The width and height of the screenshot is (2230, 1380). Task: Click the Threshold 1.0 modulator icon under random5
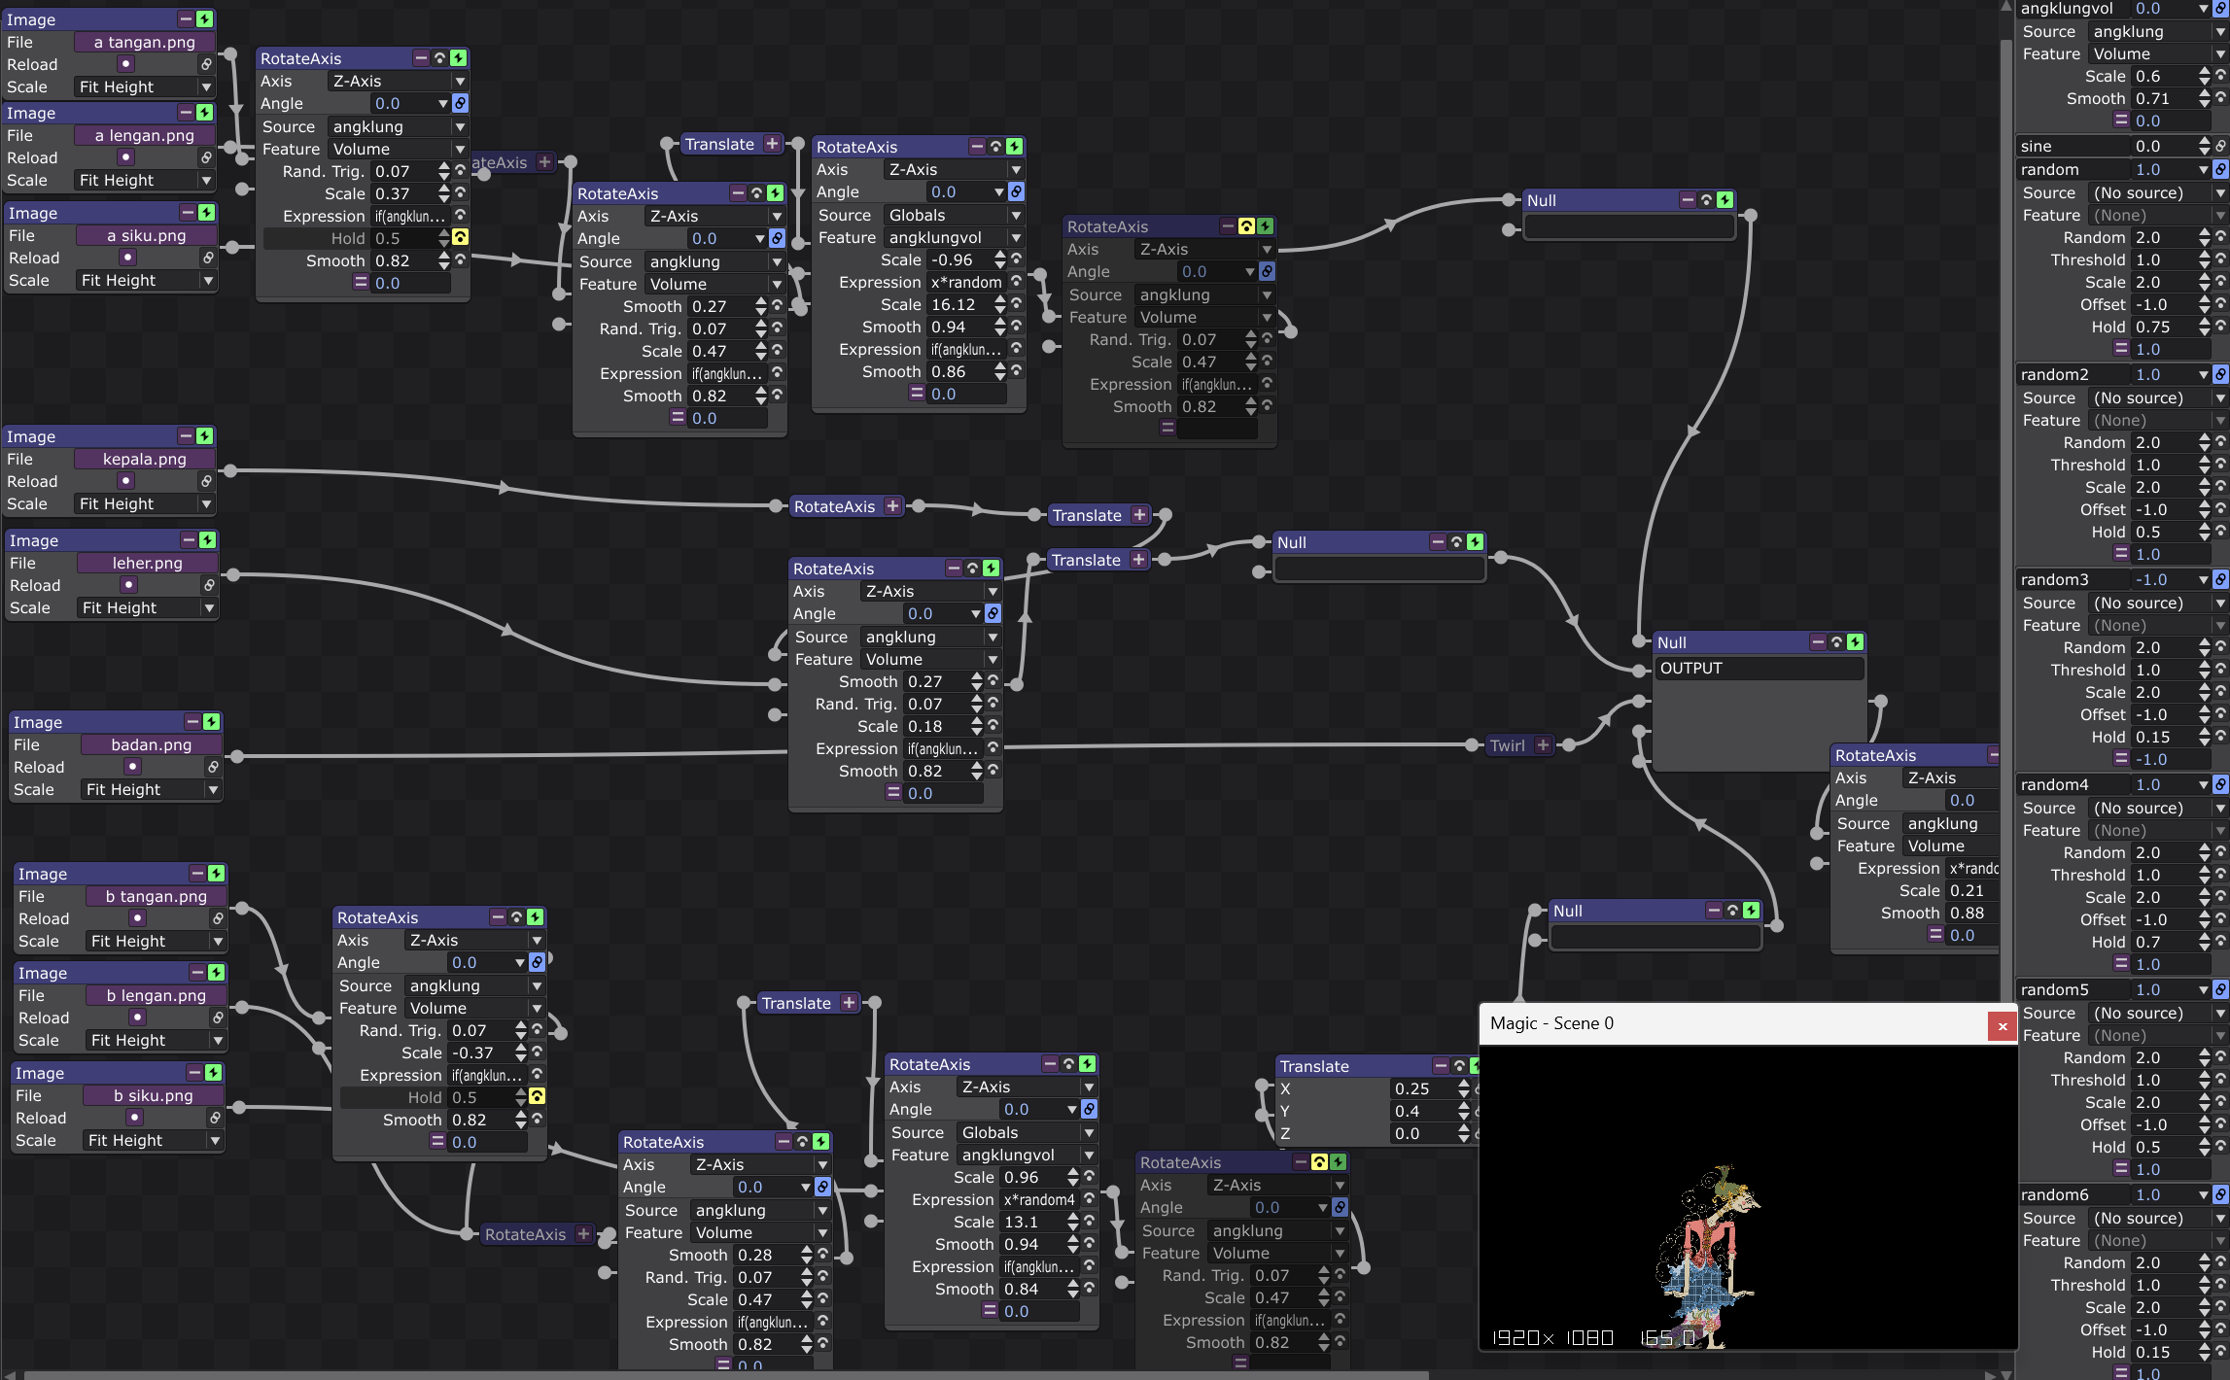pyautogui.click(x=2220, y=1081)
